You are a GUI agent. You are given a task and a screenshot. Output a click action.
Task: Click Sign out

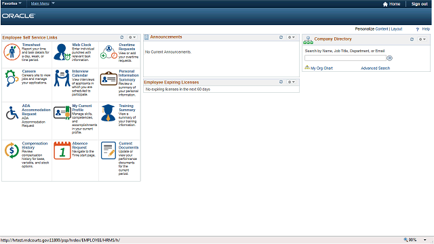point(419,4)
